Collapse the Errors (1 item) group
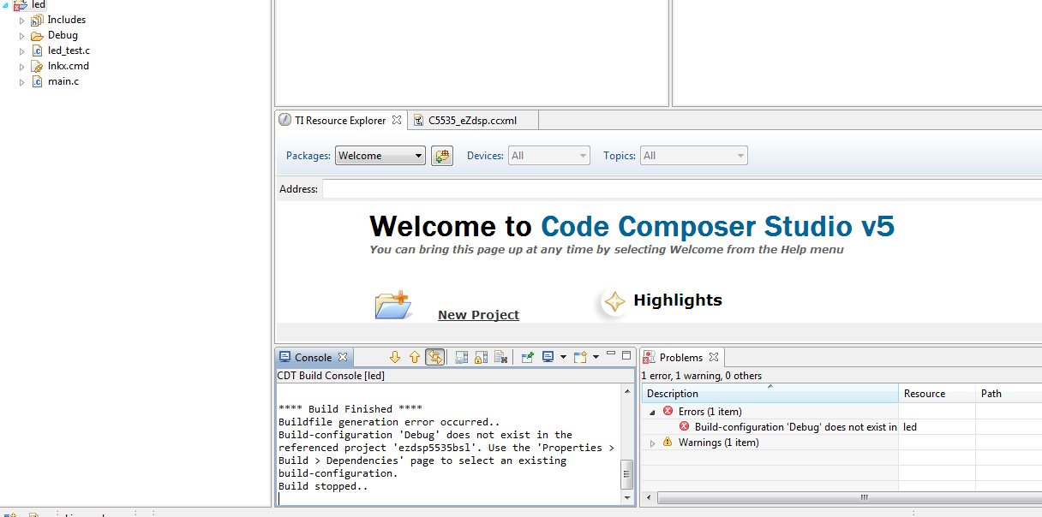 pos(652,412)
